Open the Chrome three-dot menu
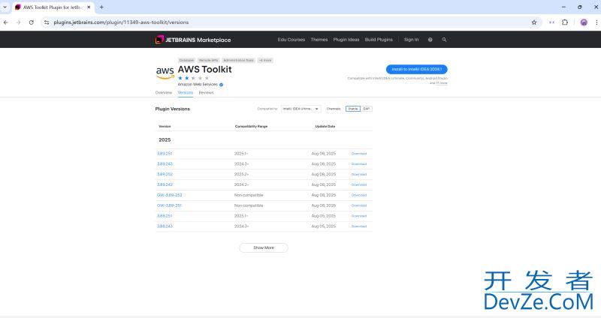601x318 pixels. click(596, 22)
